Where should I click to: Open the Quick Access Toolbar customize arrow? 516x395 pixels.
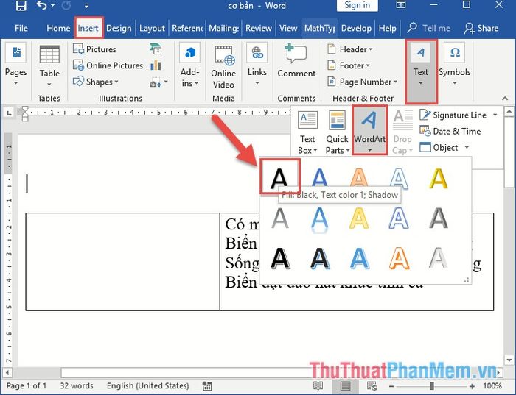86,6
